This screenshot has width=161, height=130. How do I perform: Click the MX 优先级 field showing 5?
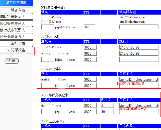[x=107, y=105]
